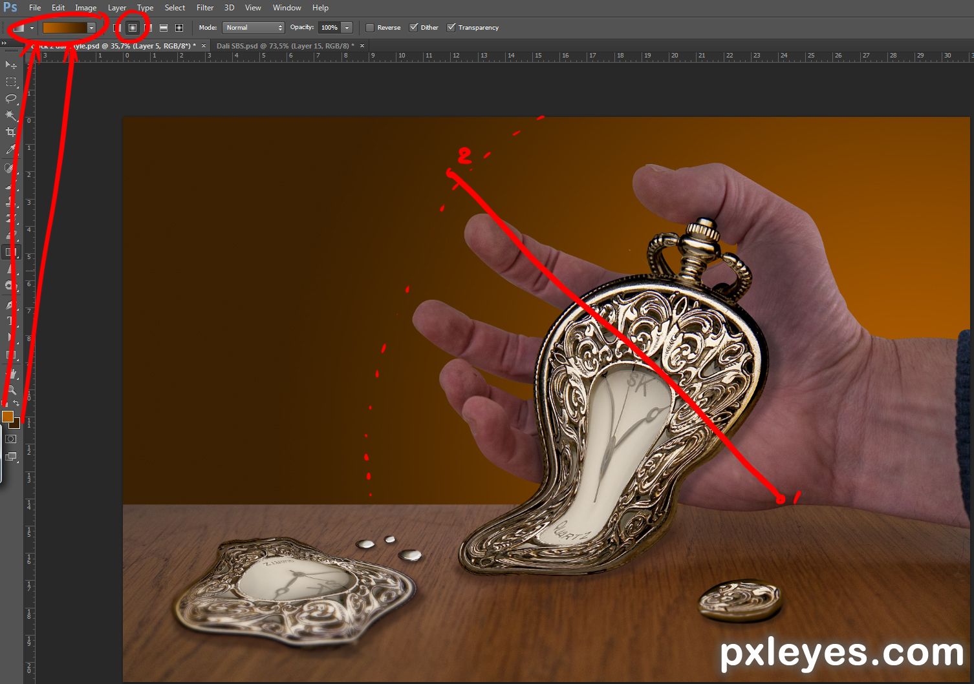Screen dimensions: 974x684
Task: Open the Layer menu
Action: click(x=117, y=8)
